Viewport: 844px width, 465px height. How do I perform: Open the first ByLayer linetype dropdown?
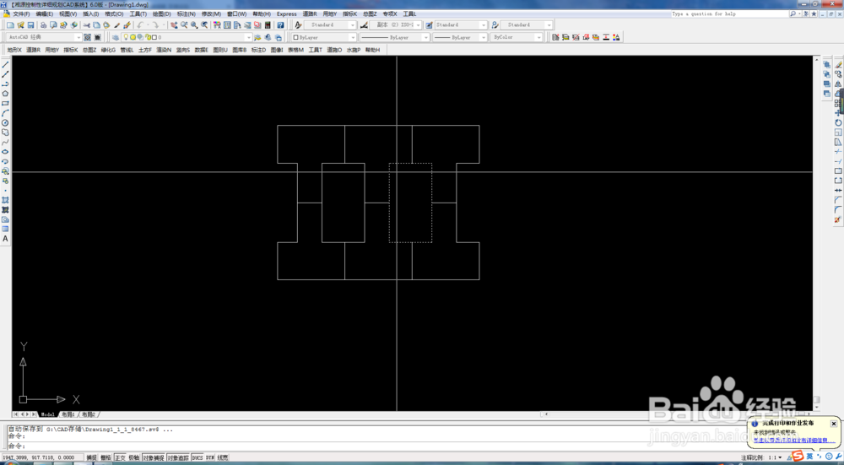pos(425,38)
